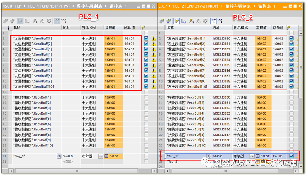Click warning triangle on PLC_1 SendBuff[10] row
Viewport: 307px width, 176px height.
click(154, 86)
